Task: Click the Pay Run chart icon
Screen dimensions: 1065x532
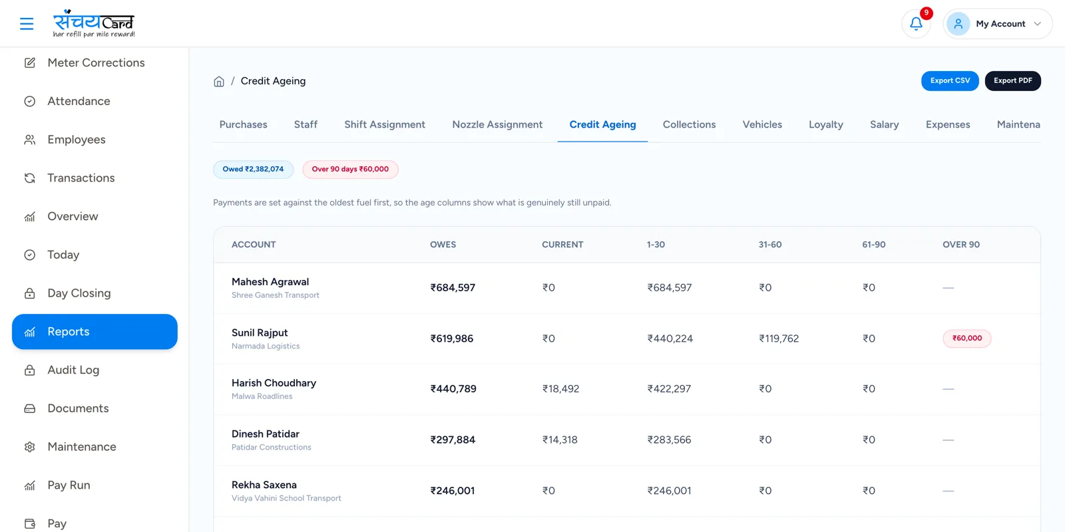Action: [x=30, y=485]
